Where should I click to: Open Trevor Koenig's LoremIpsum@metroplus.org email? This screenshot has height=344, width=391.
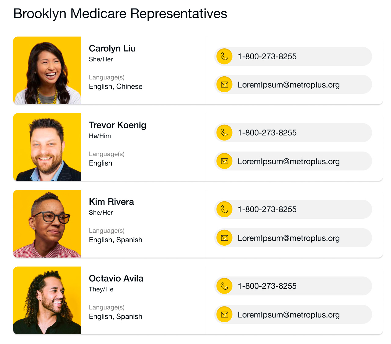click(288, 161)
